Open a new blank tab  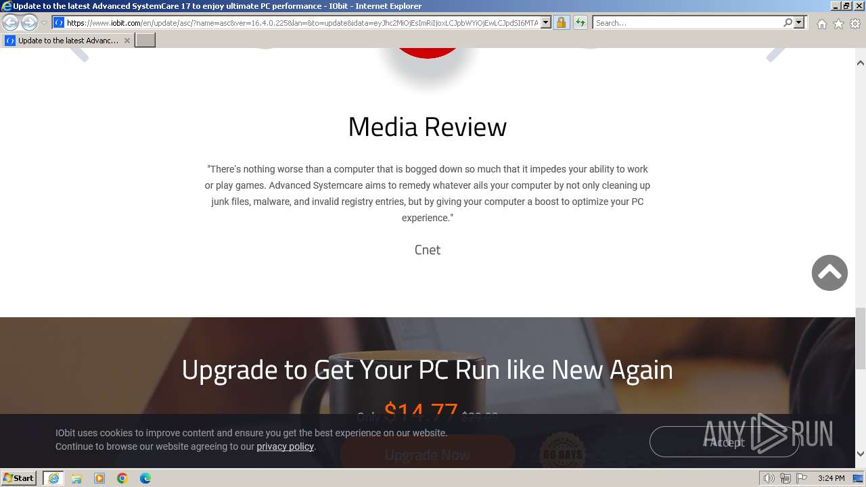(145, 41)
